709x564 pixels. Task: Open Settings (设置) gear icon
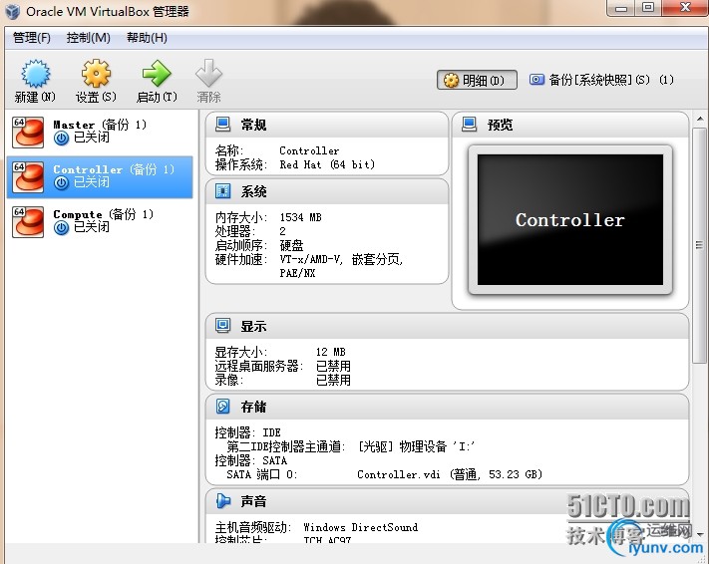[96, 74]
